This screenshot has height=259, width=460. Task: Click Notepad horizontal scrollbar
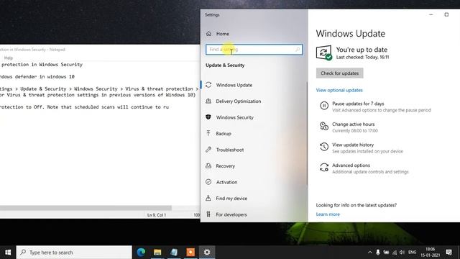tap(86, 208)
